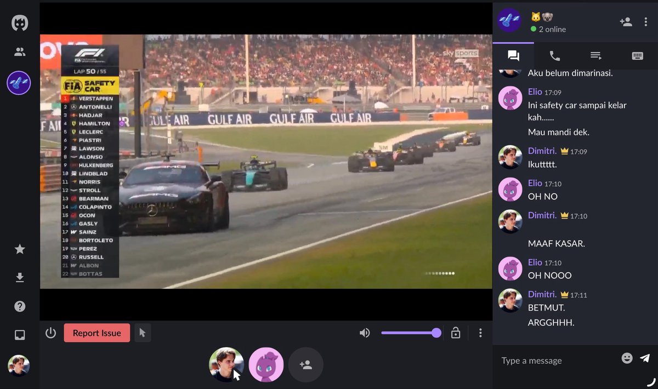
Task: Adjust the volume slider
Action: point(411,333)
